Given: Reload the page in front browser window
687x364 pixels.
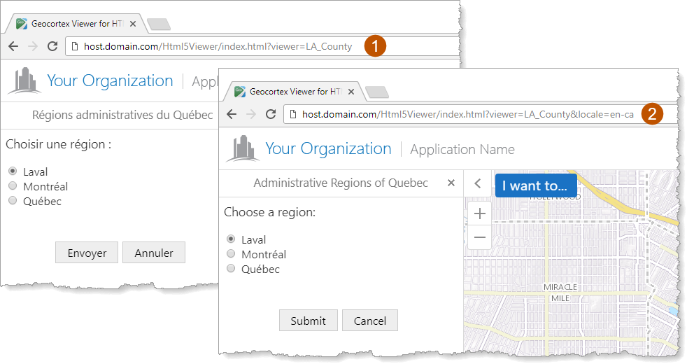Looking at the screenshot, I should 270,114.
